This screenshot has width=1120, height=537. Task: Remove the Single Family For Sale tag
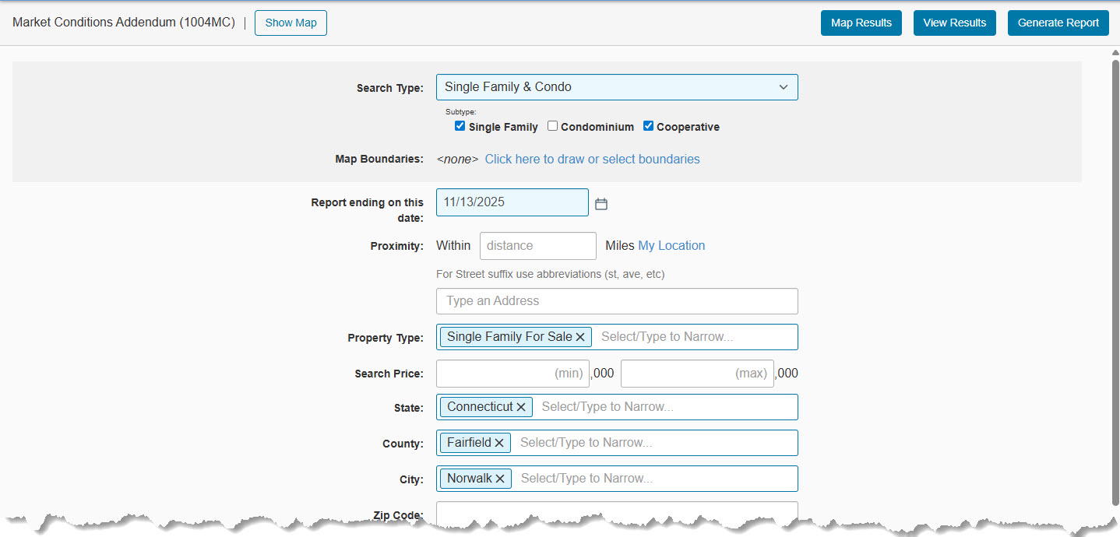[580, 337]
